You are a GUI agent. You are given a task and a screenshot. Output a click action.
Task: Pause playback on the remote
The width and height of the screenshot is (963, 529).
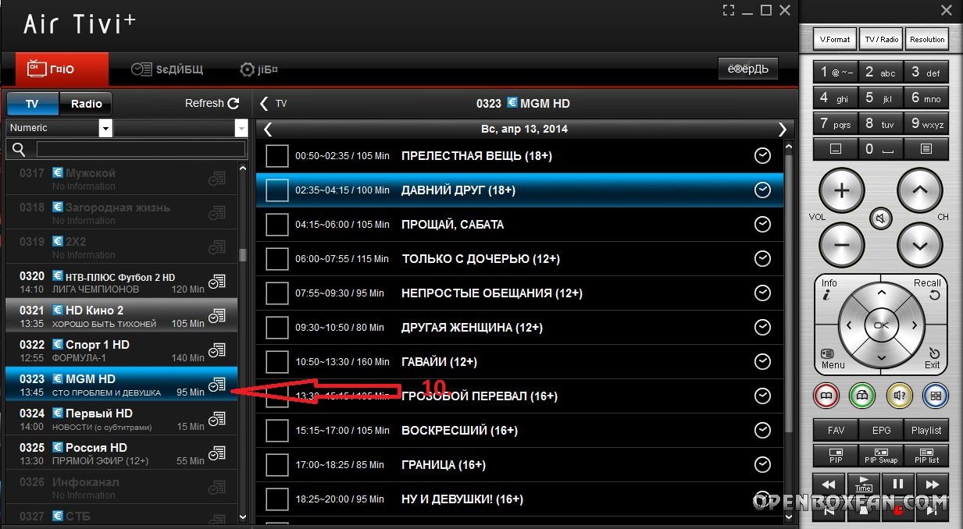899,484
